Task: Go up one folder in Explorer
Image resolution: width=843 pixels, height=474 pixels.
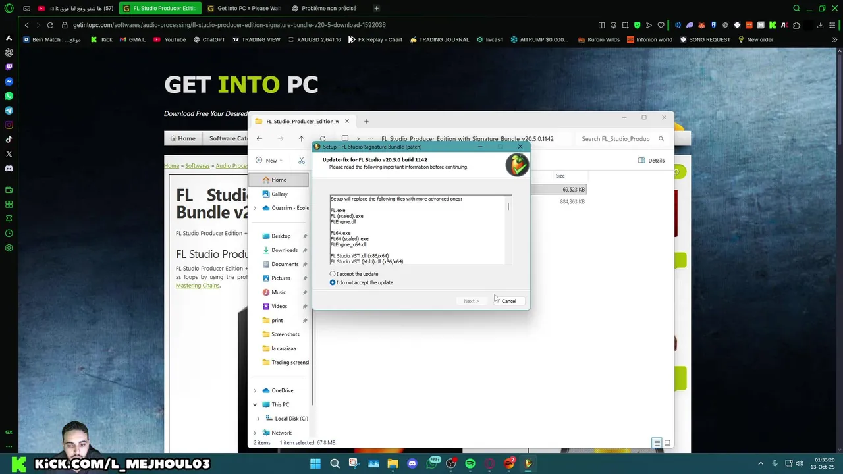Action: coord(302,139)
